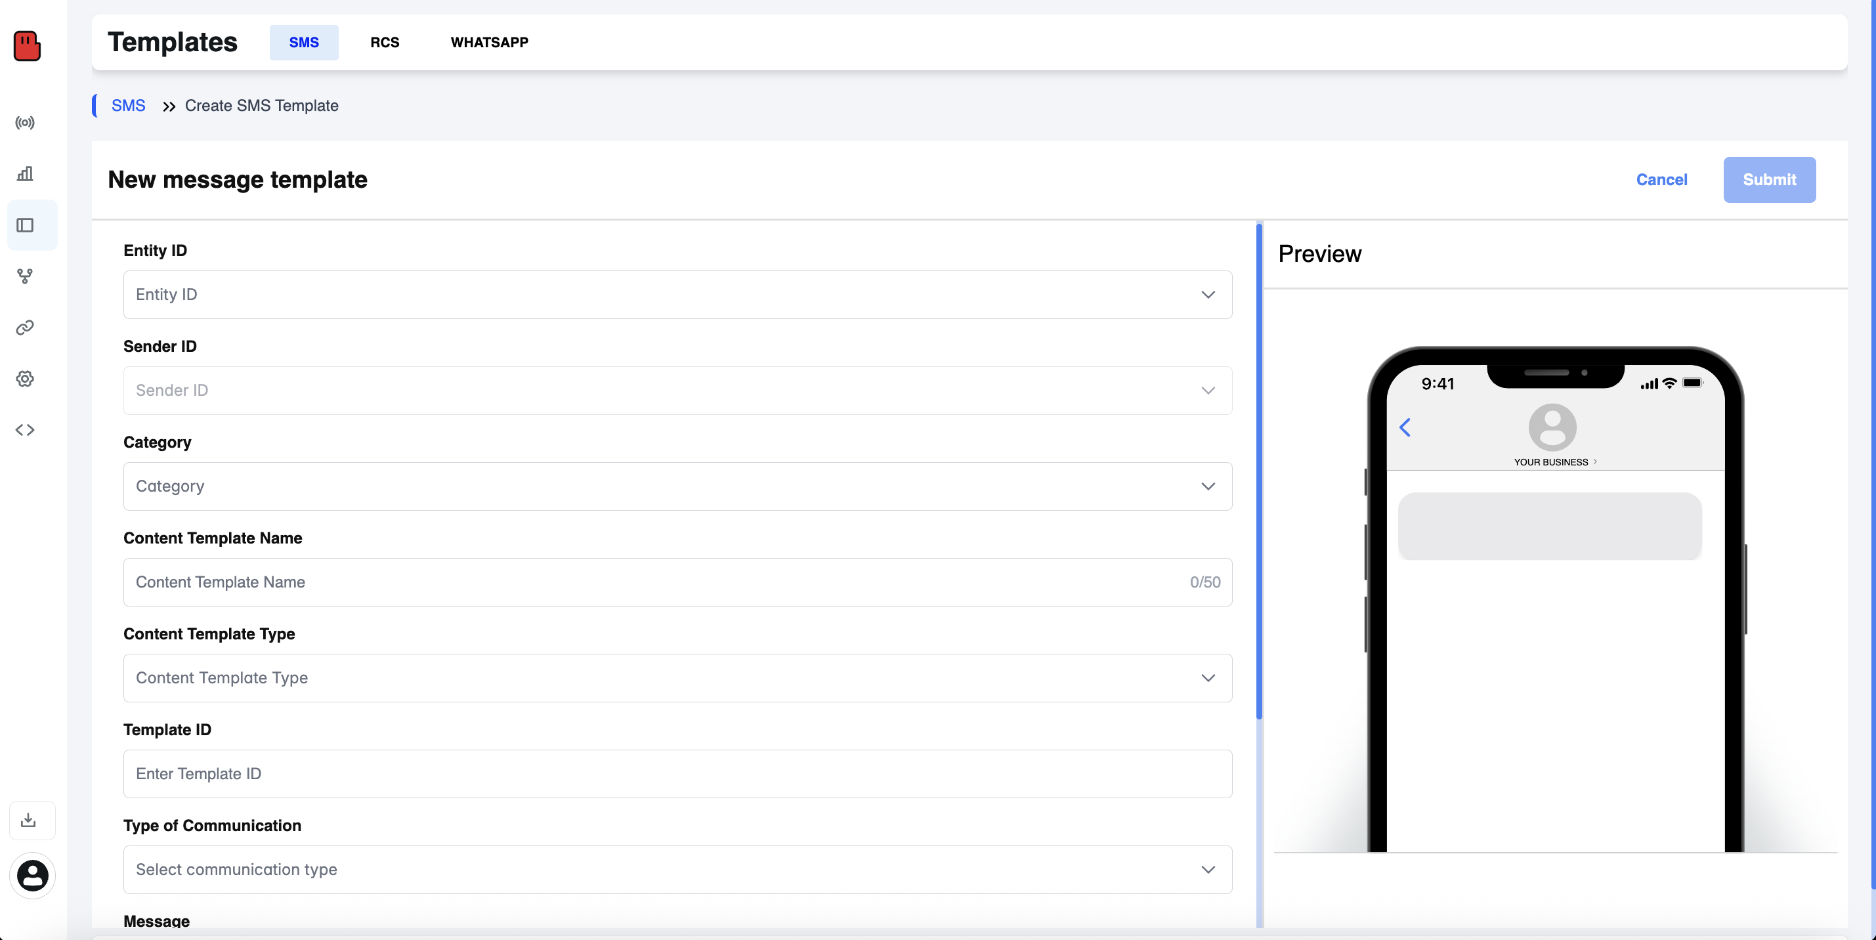Switch to the WHATSAPP tab
The image size is (1876, 940).
[x=490, y=42]
